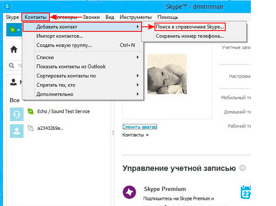Click Сменить аватар link
276x206 pixels.
click(x=139, y=127)
